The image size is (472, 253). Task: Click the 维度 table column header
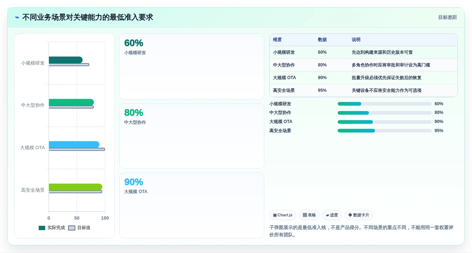tap(277, 40)
